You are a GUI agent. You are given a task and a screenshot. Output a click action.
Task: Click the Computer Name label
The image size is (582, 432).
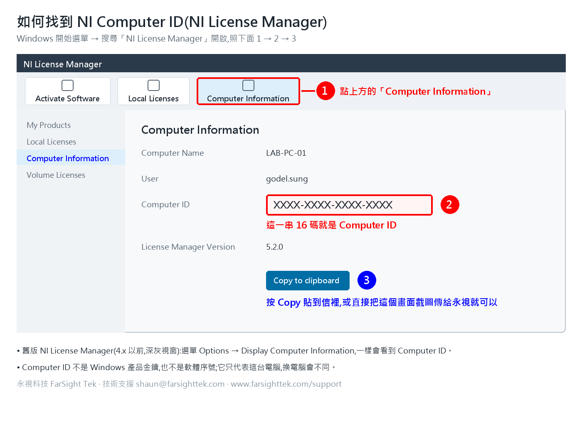173,153
